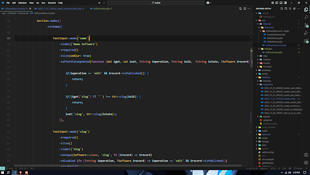Close the SoftwareResource.php tab

pos(30,9)
